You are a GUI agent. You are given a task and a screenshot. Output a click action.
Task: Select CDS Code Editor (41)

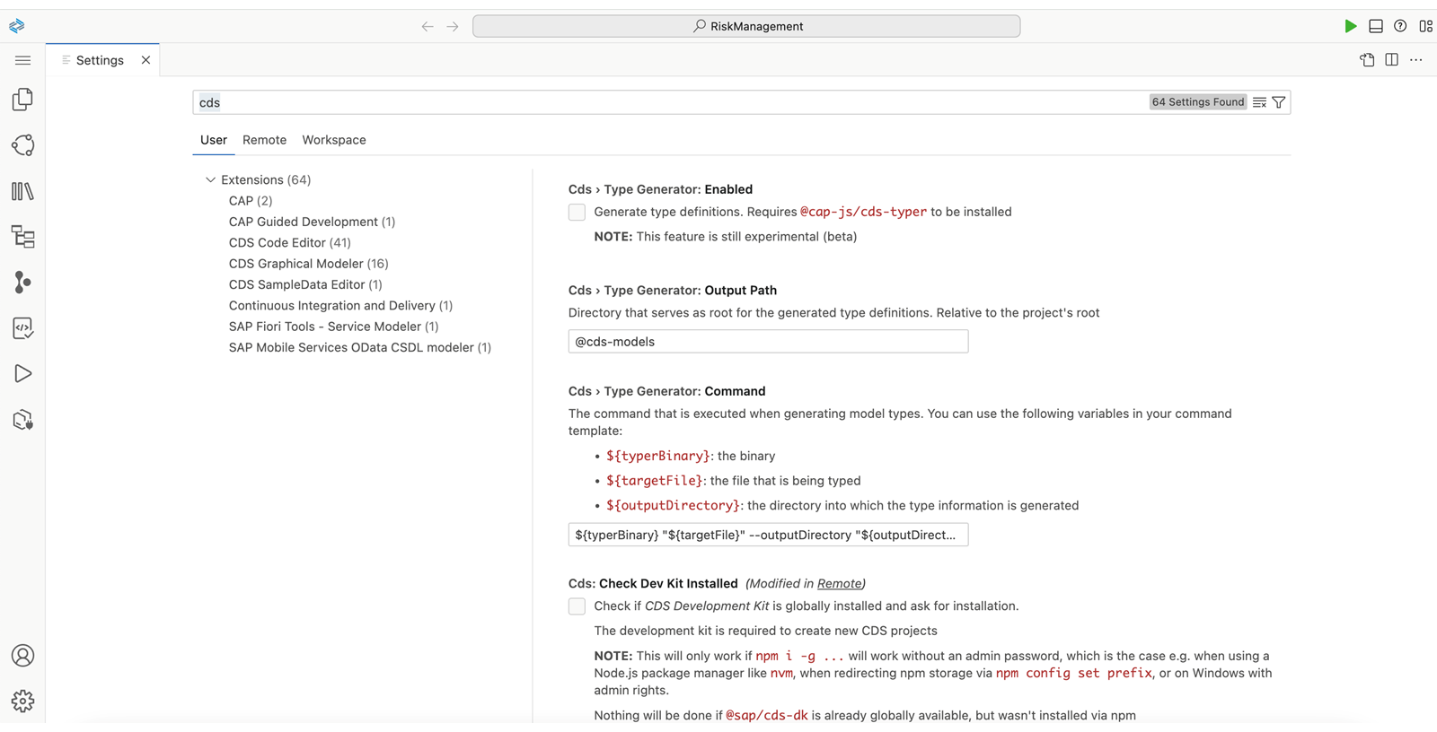[289, 242]
